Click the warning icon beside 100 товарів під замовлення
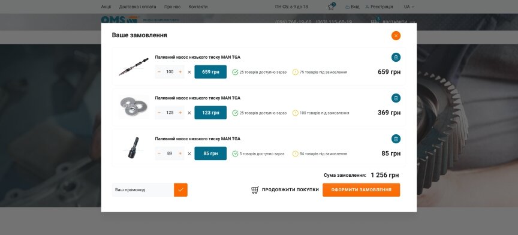The image size is (518, 235). (296, 113)
